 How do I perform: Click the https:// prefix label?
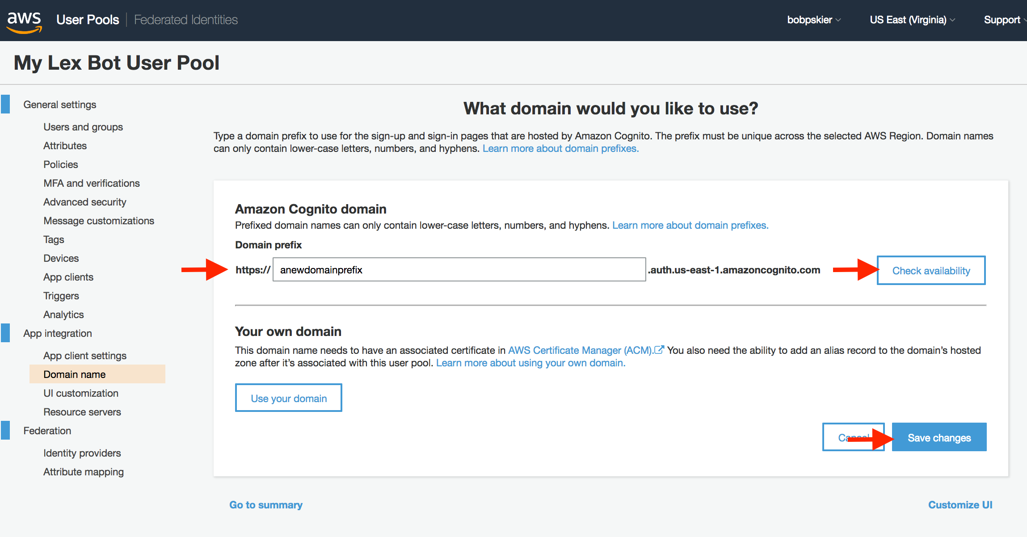253,270
